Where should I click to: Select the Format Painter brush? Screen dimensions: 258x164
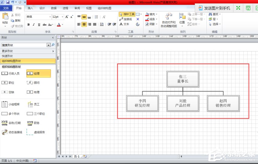pos(13,26)
